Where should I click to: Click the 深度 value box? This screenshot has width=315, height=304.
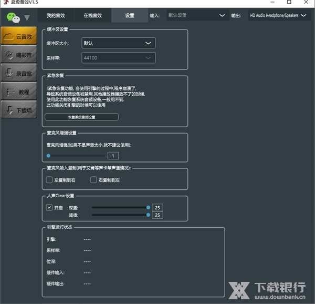157,208
